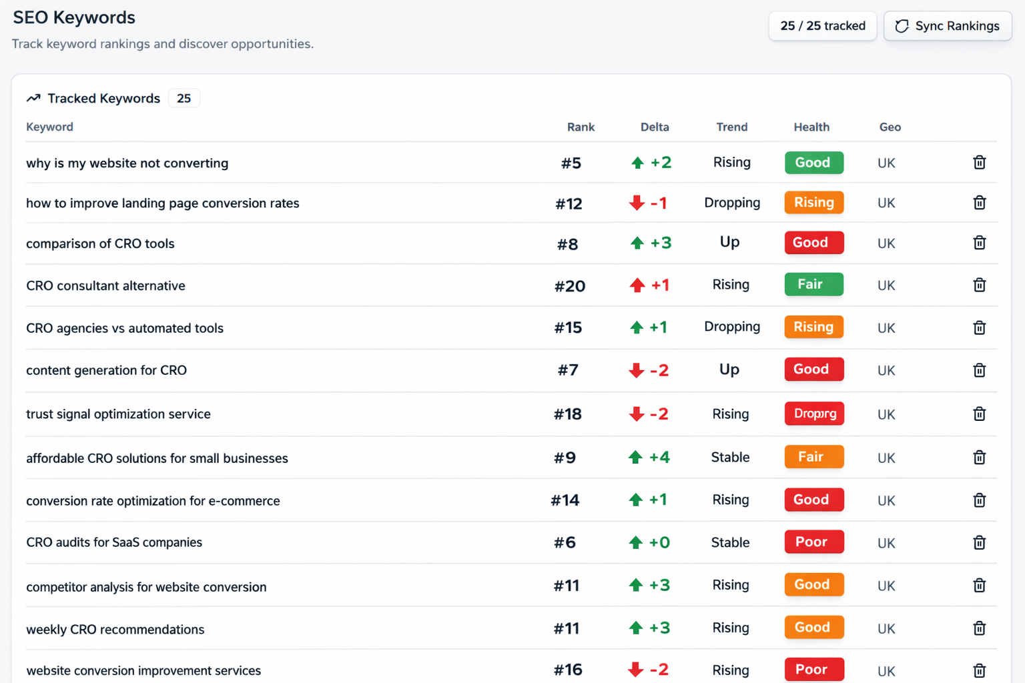Select the 'Good' health badge for 'why is my website not converting'
The height and width of the screenshot is (683, 1025).
(x=813, y=162)
